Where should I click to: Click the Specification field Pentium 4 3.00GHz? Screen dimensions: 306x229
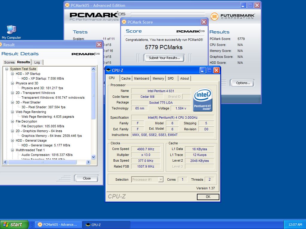click(x=172, y=117)
